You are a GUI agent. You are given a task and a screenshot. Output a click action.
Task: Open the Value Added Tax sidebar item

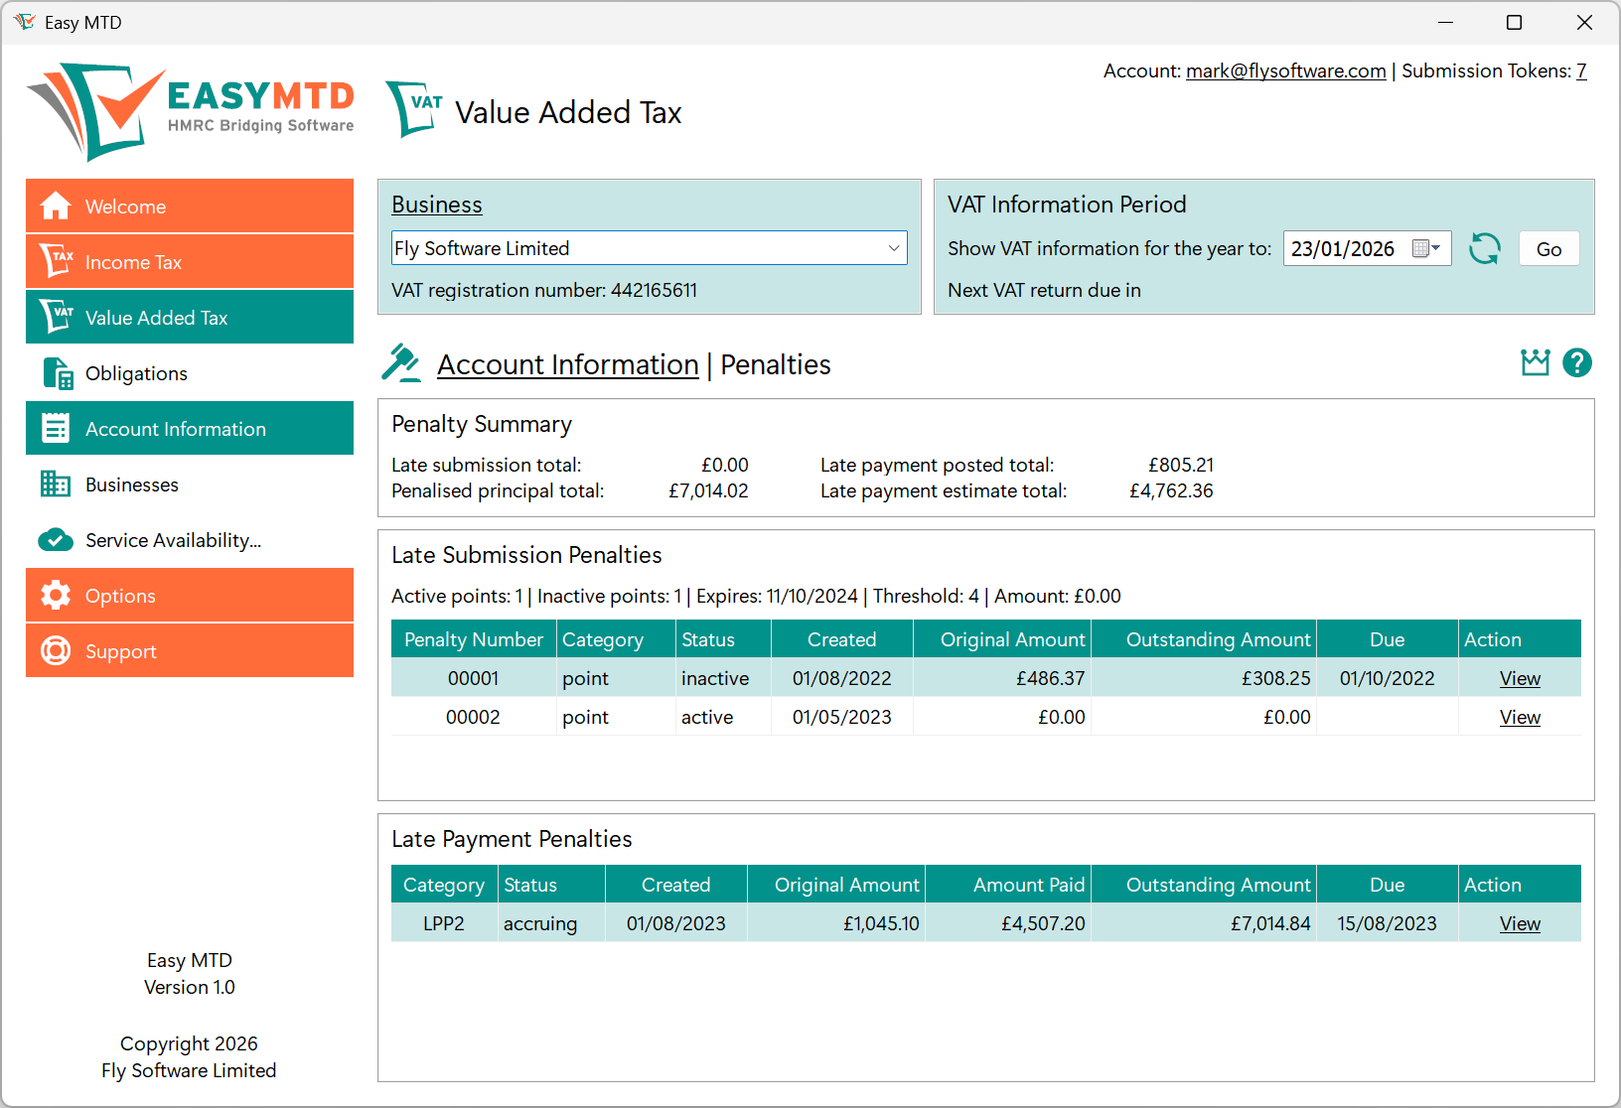(x=190, y=318)
